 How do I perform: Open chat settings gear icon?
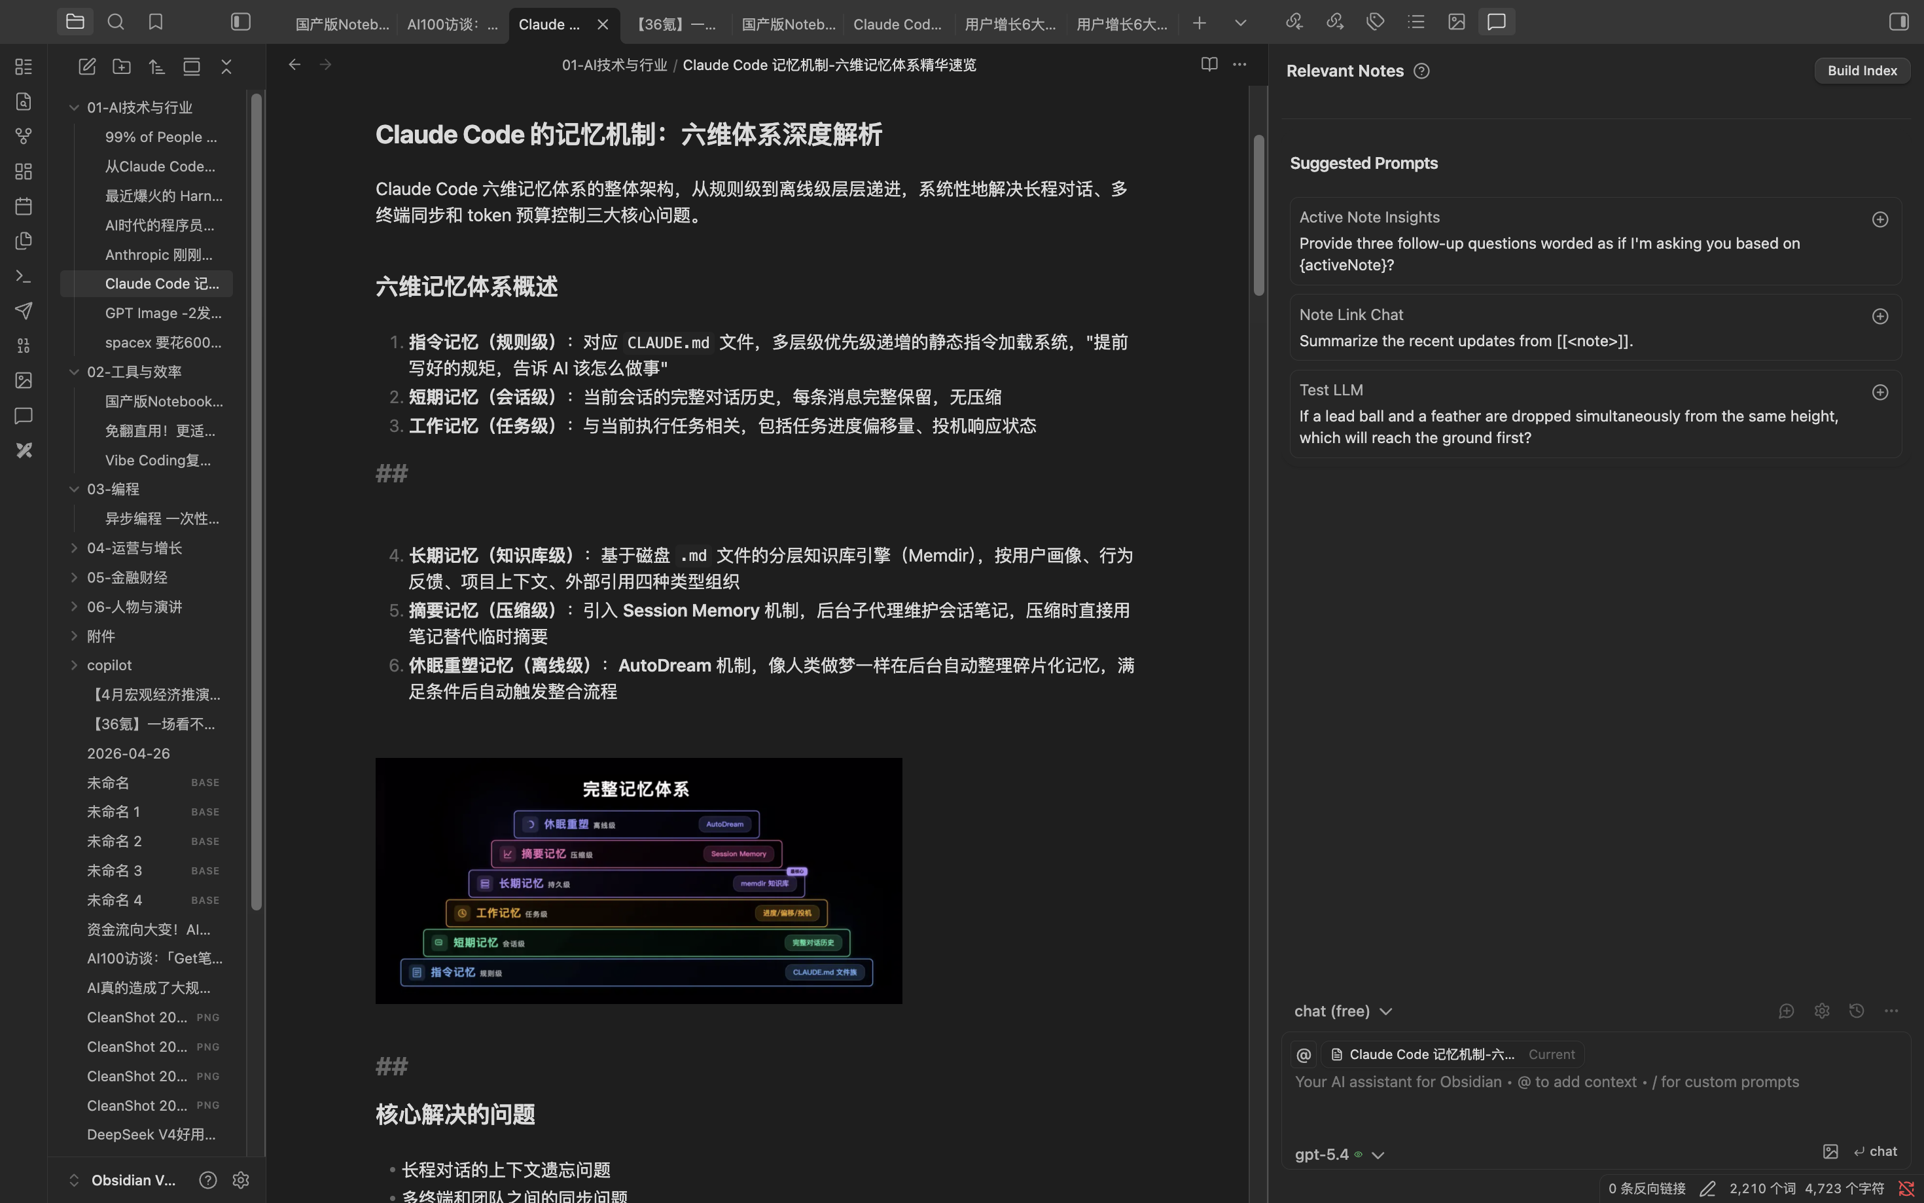pos(1821,1011)
